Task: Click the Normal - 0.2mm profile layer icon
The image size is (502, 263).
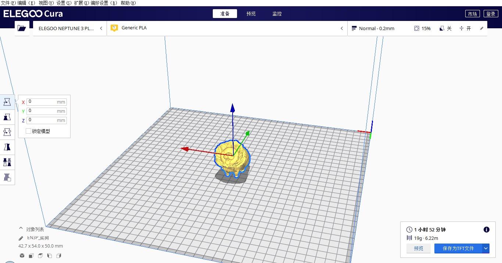Action: click(x=354, y=28)
